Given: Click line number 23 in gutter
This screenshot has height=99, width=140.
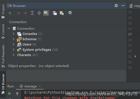Looking at the screenshot, I should point(130,68).
